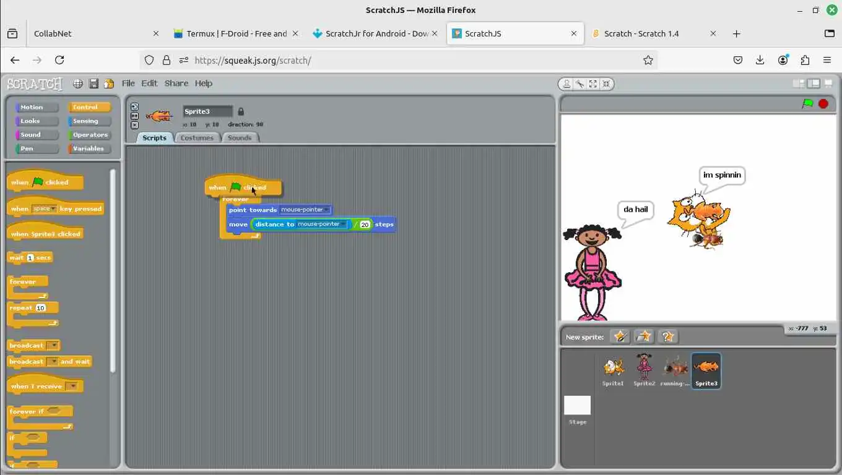Select the grow sprite tool
The height and width of the screenshot is (475, 842).
593,84
